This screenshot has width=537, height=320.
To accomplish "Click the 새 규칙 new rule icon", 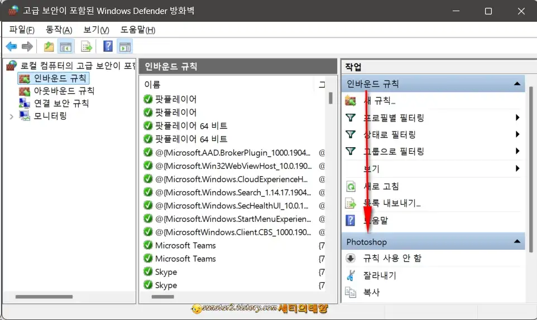I will pos(351,100).
